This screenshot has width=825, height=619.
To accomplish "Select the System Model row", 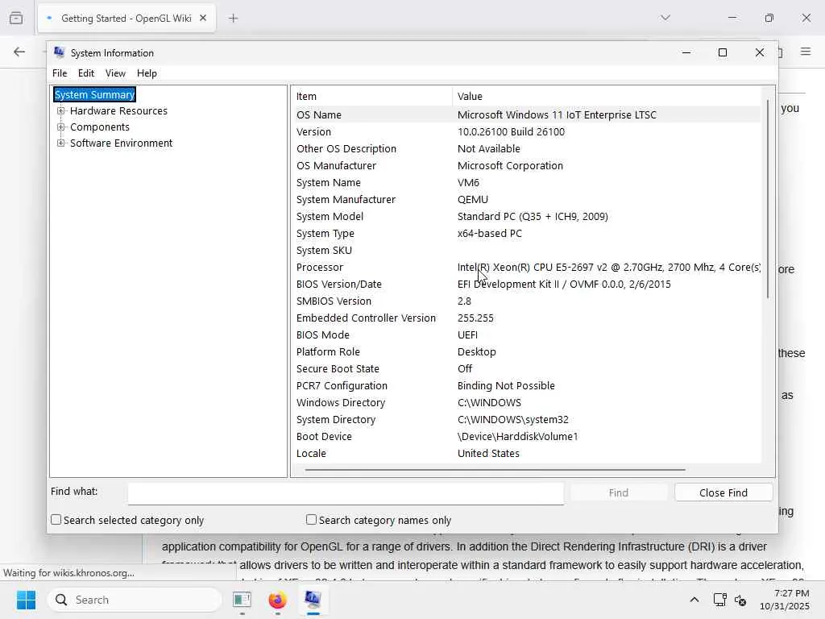I will point(526,216).
